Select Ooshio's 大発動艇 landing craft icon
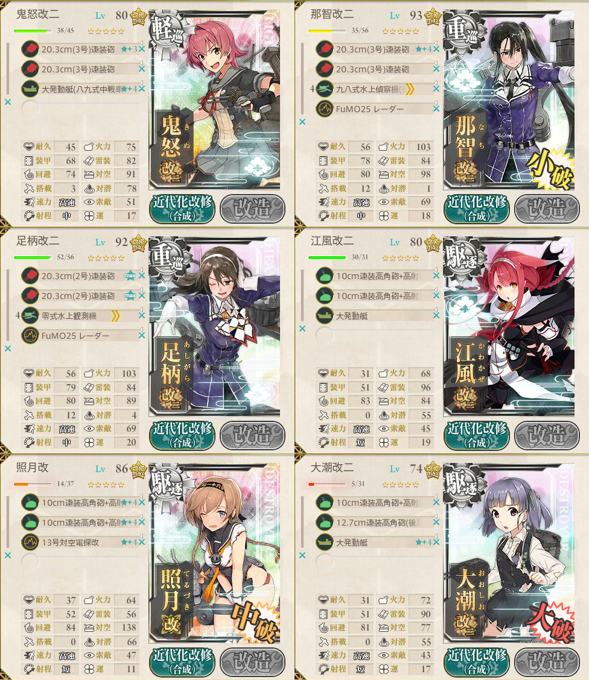The image size is (589, 680). point(325,542)
